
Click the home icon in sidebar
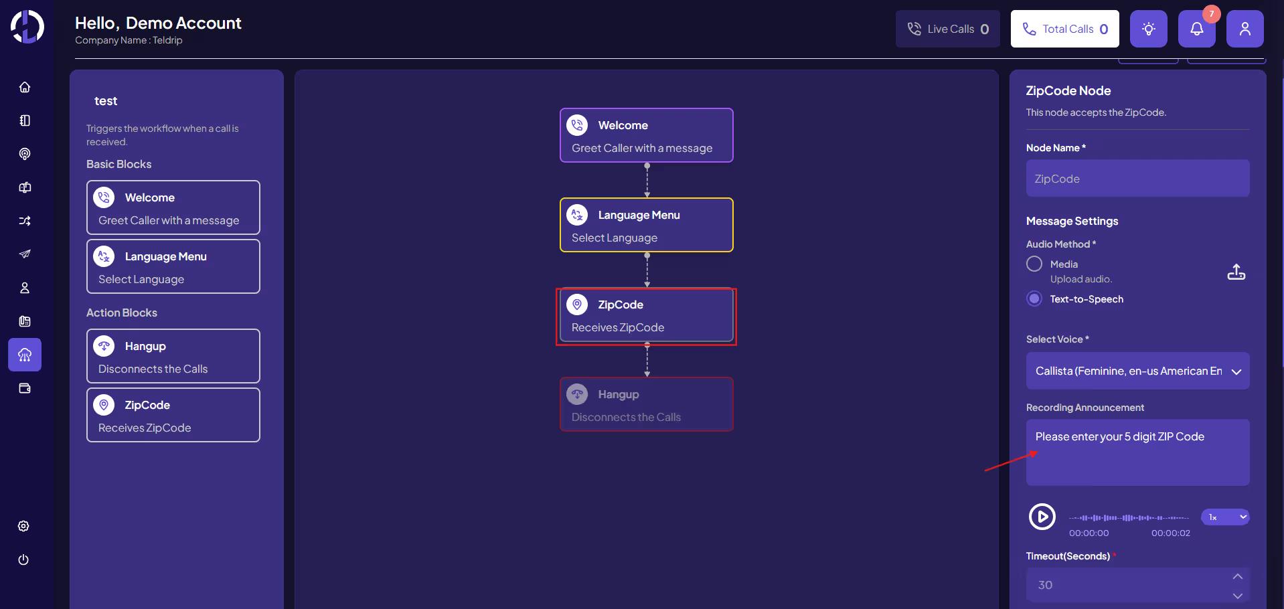25,87
